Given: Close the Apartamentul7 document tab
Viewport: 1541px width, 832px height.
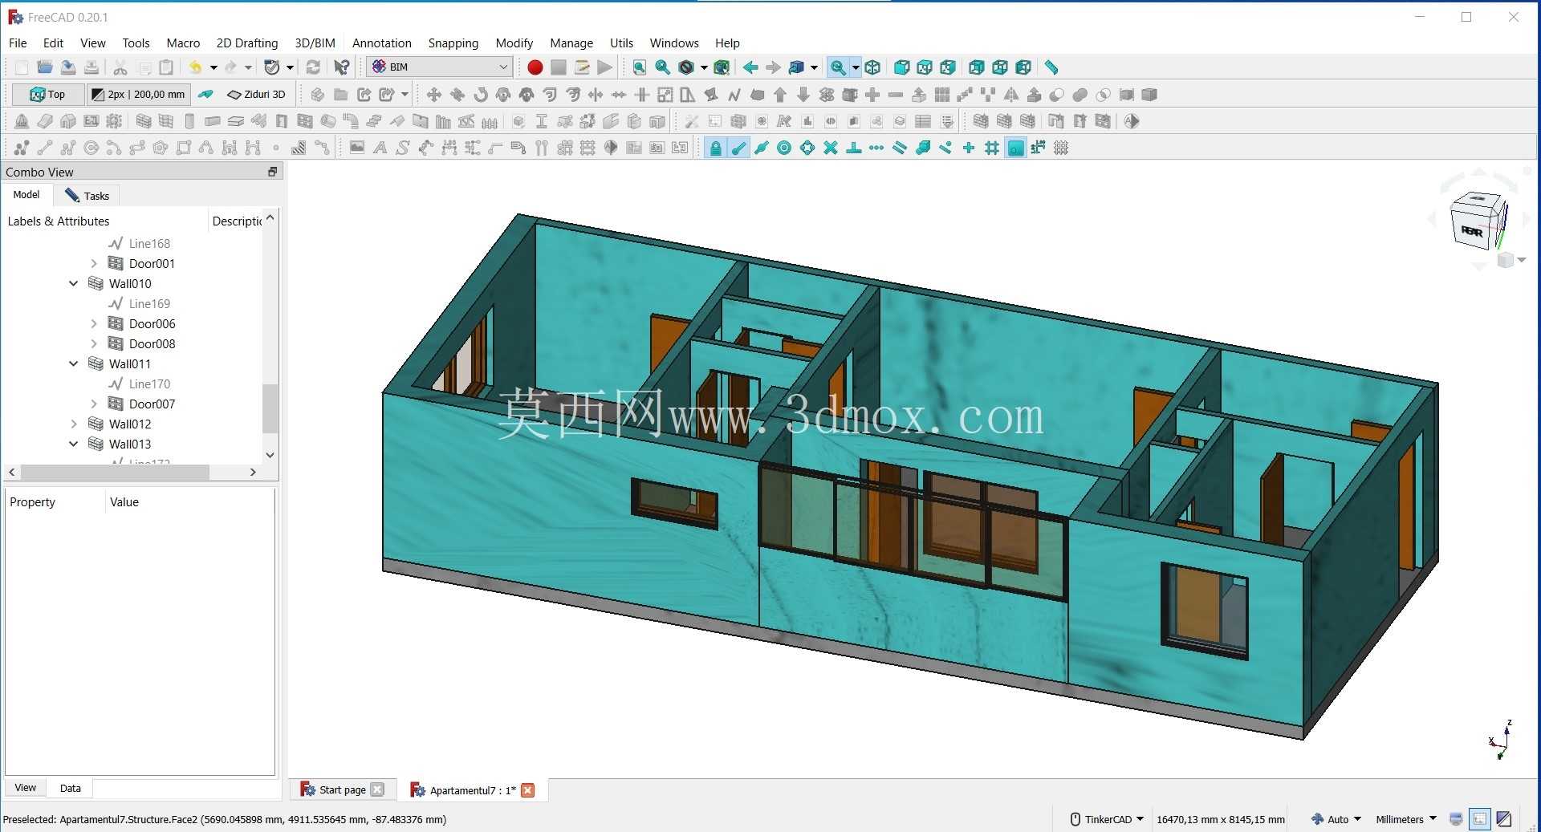Looking at the screenshot, I should tap(527, 790).
